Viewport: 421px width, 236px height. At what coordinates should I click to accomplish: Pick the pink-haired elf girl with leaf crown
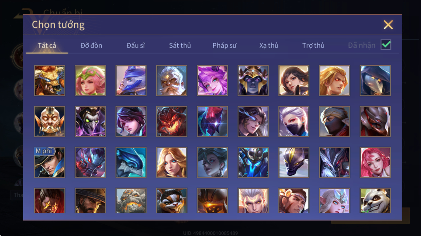tap(90, 80)
